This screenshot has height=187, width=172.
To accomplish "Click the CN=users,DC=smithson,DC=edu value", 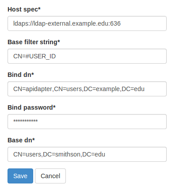I will [x=59, y=154].
